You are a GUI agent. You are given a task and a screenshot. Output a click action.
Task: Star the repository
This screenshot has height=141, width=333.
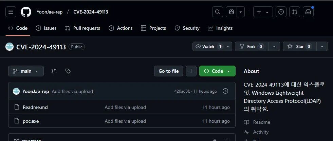click(300, 47)
